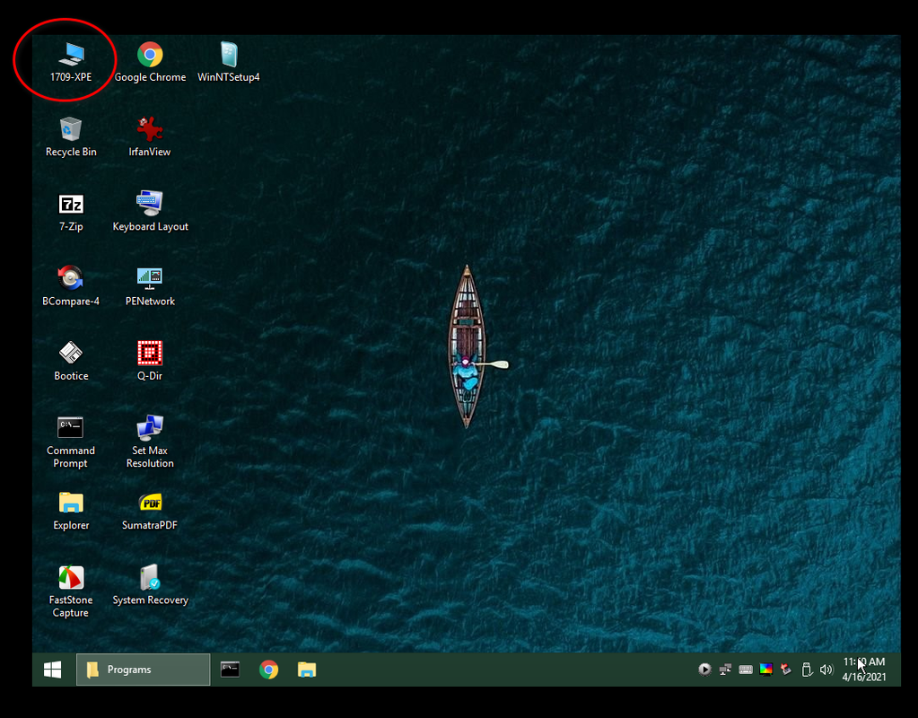Open File Explorer from the taskbar
The image size is (918, 718).
pos(307,670)
